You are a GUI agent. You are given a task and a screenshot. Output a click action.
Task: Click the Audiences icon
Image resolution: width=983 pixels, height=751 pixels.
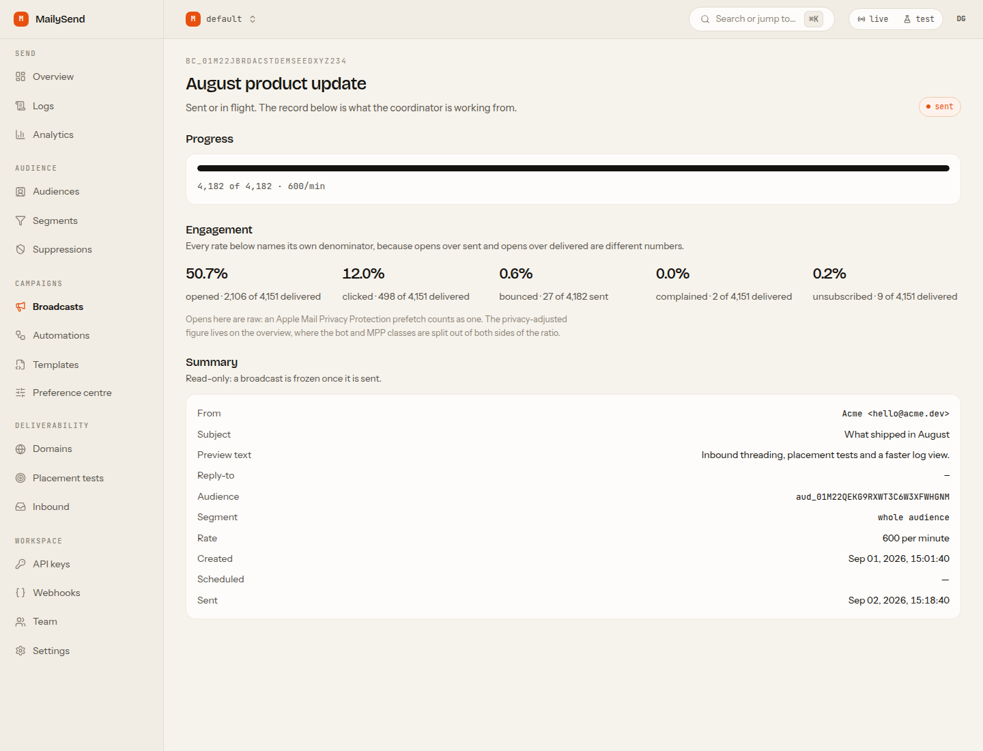pos(20,192)
